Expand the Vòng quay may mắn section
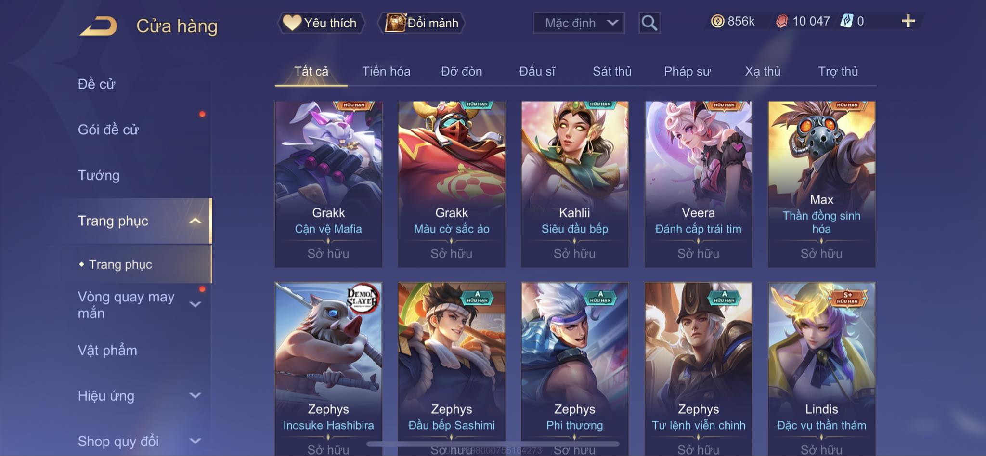 pyautogui.click(x=195, y=304)
